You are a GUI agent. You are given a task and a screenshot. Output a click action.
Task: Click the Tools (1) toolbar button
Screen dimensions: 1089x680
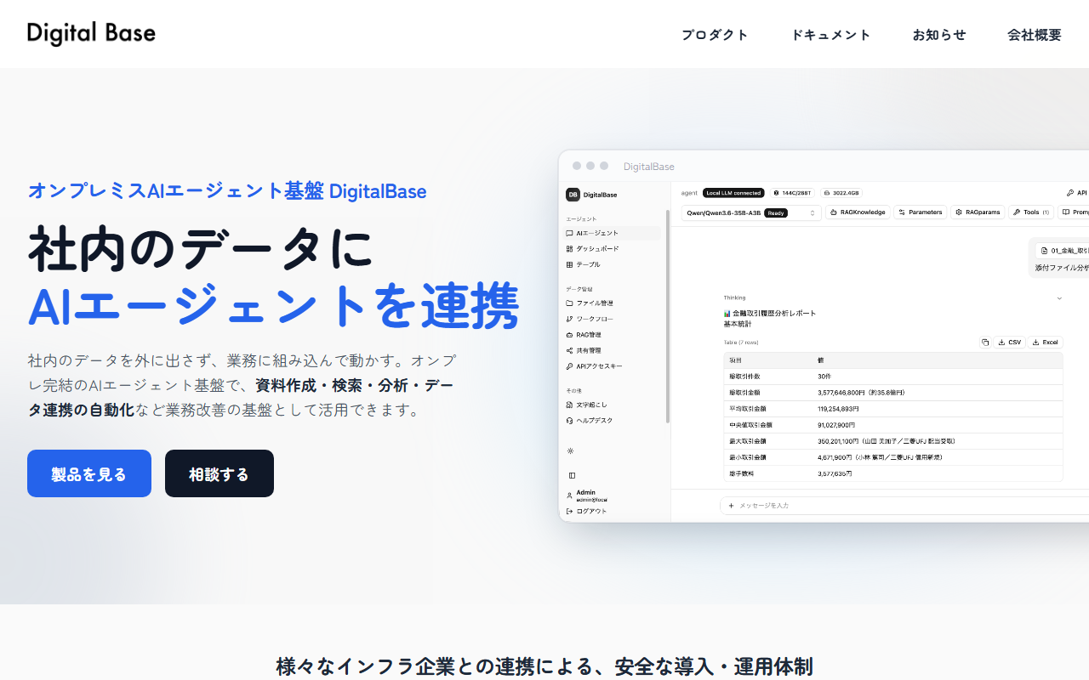[1031, 212]
